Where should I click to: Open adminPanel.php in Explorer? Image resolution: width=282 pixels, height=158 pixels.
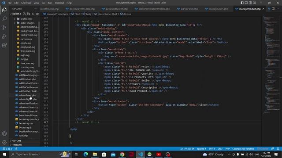(27, 95)
